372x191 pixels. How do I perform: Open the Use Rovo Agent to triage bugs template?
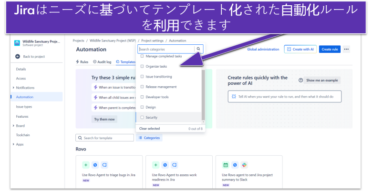[109, 172]
